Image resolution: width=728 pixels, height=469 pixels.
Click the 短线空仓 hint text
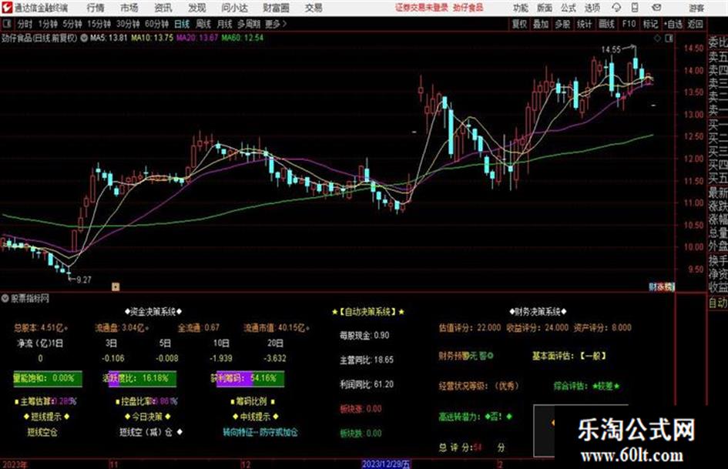coord(42,432)
